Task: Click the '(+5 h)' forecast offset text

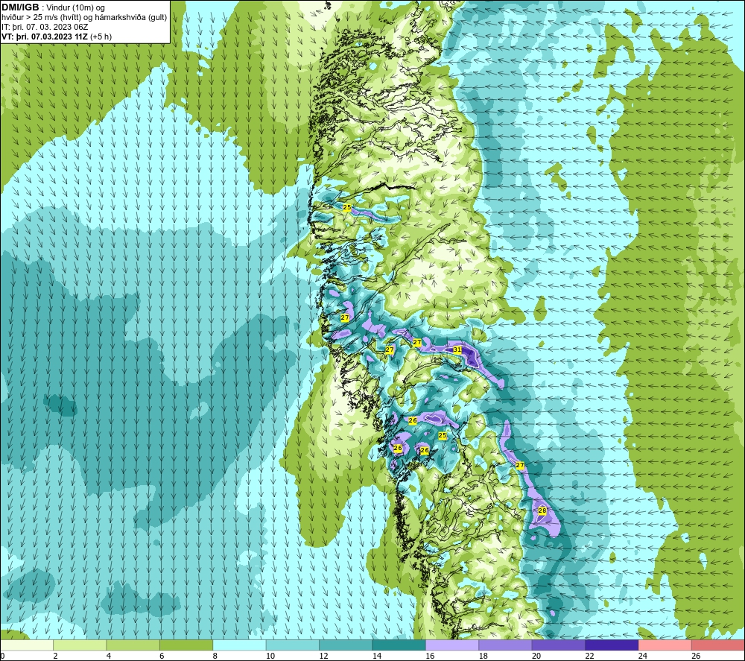Action: (x=101, y=37)
